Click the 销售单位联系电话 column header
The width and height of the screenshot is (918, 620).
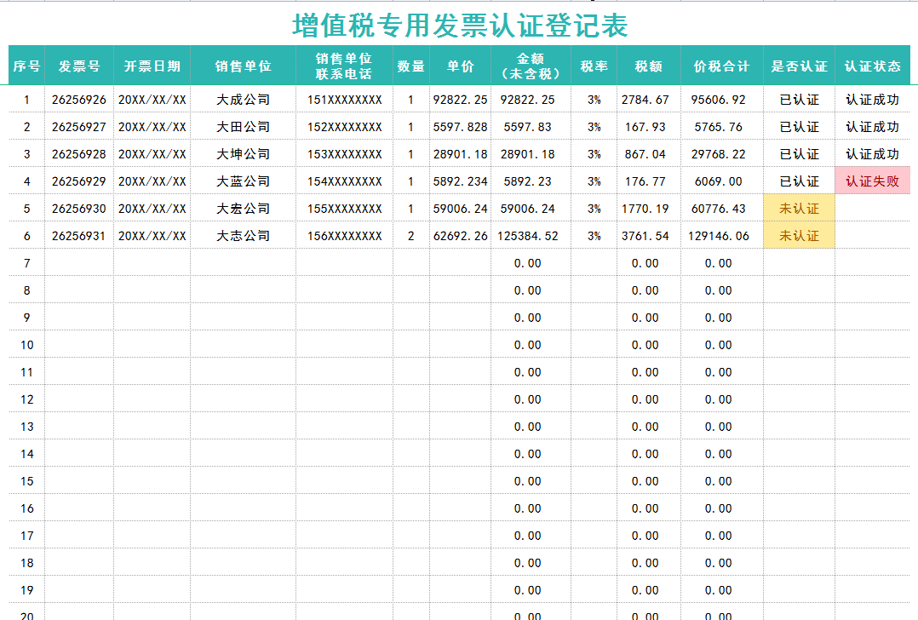tap(344, 66)
